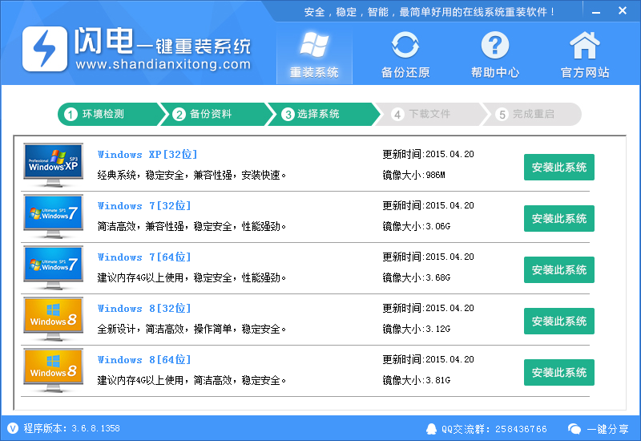The image size is (641, 441).
Task: Install the Windows 7 [64位] system
Action: click(558, 270)
